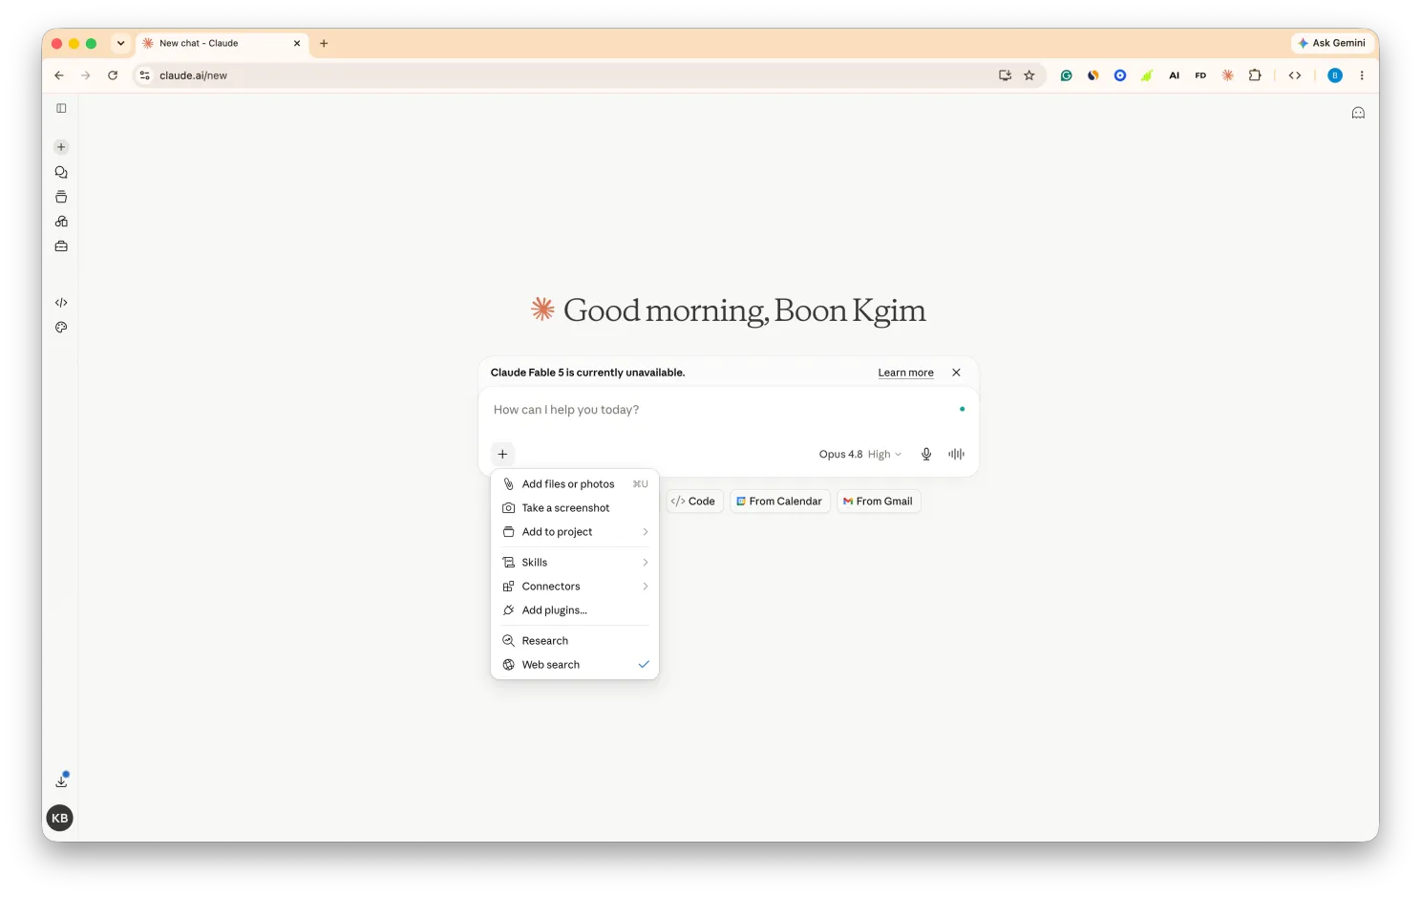Click the download app icon in sidebar
The image size is (1421, 897).
coord(61,780)
